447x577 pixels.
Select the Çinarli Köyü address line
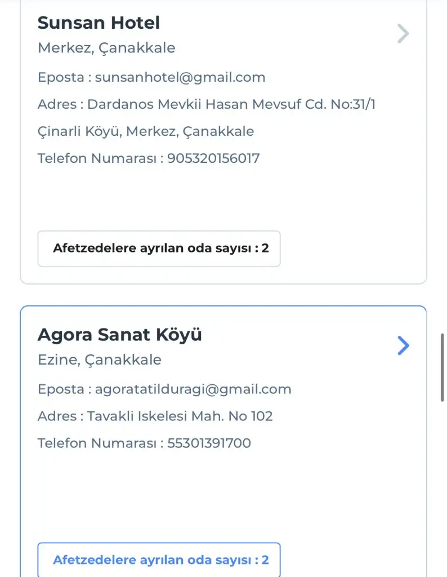145,131
